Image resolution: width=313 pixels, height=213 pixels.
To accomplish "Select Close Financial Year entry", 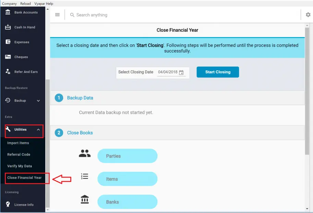I will click(x=24, y=178).
